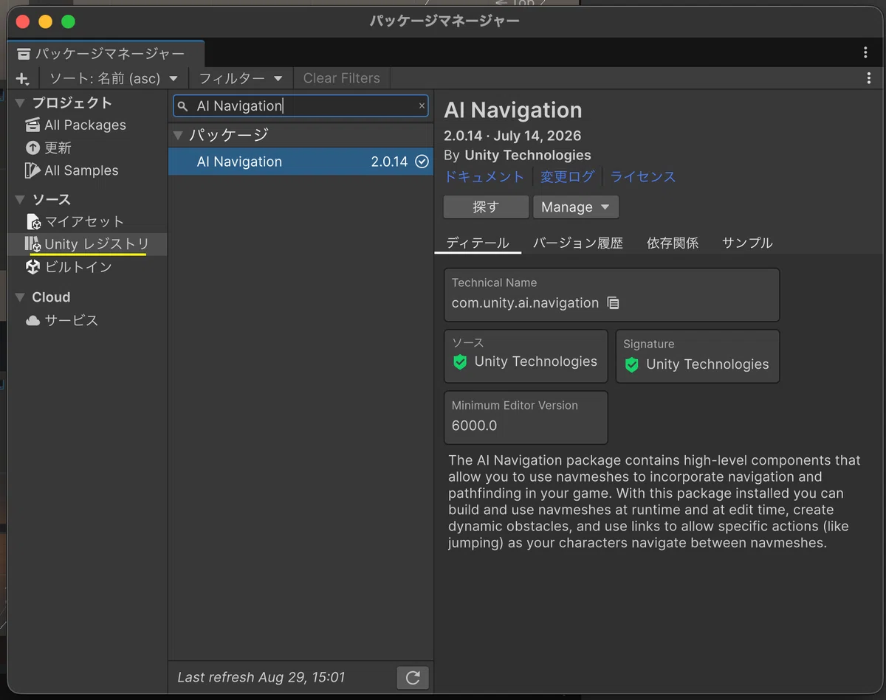Switch to the バージョン履歴 tab

point(578,243)
